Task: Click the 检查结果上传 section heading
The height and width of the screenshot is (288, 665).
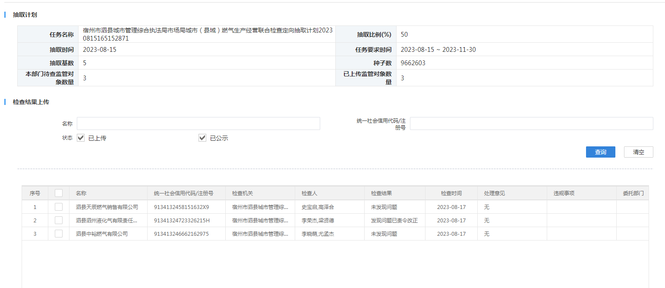Action: [31, 102]
